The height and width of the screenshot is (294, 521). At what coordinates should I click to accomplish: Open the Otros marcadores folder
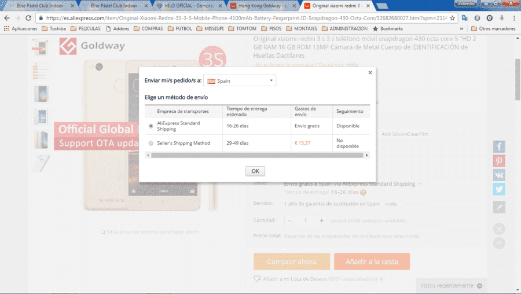click(493, 28)
